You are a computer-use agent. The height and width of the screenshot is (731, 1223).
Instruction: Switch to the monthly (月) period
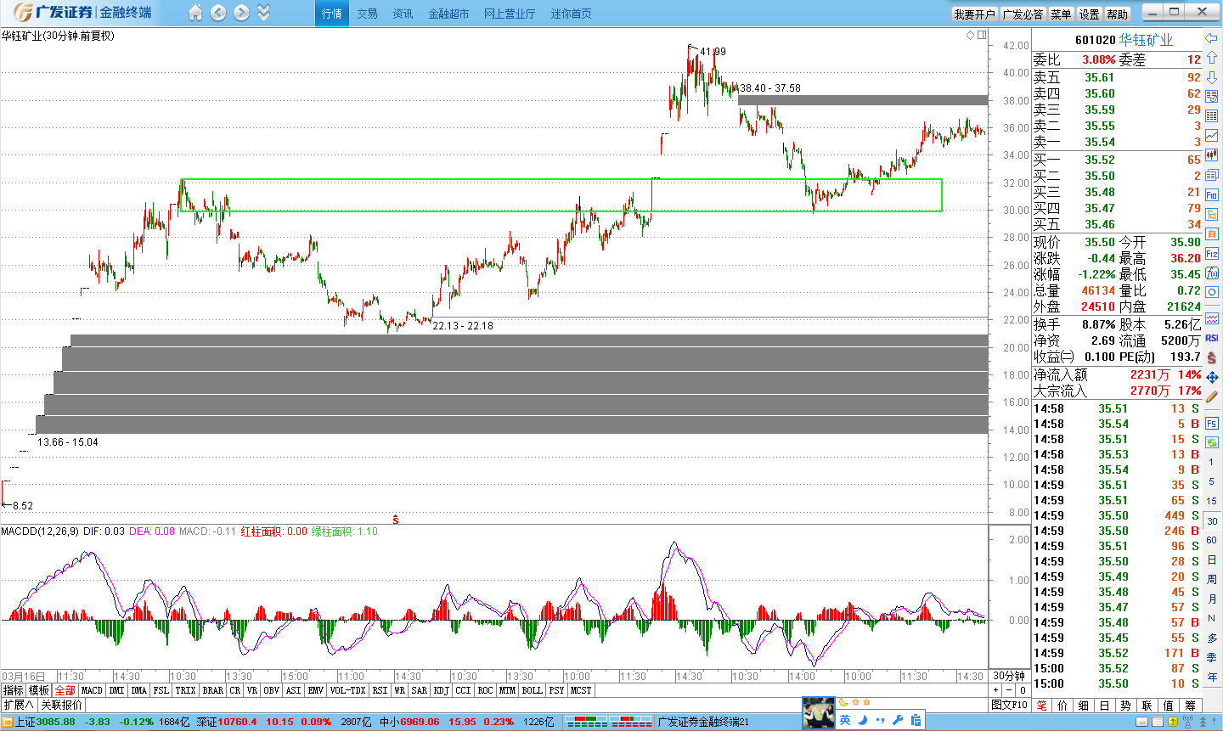(x=1211, y=599)
